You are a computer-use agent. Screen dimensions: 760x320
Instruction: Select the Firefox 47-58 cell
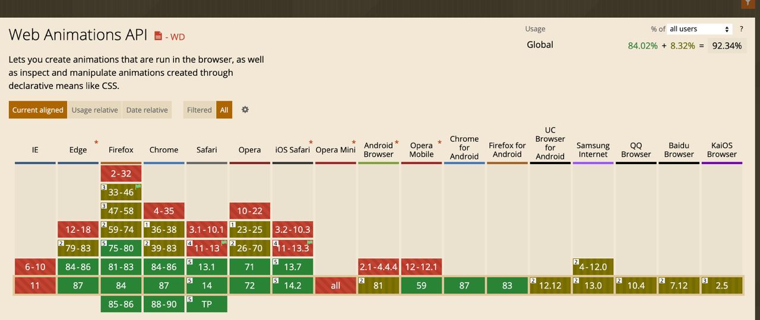(x=121, y=211)
